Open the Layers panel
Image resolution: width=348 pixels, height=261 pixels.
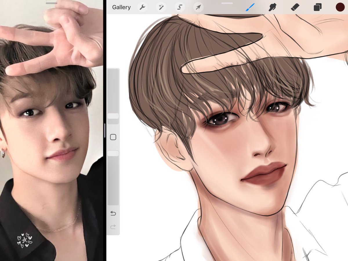click(317, 7)
